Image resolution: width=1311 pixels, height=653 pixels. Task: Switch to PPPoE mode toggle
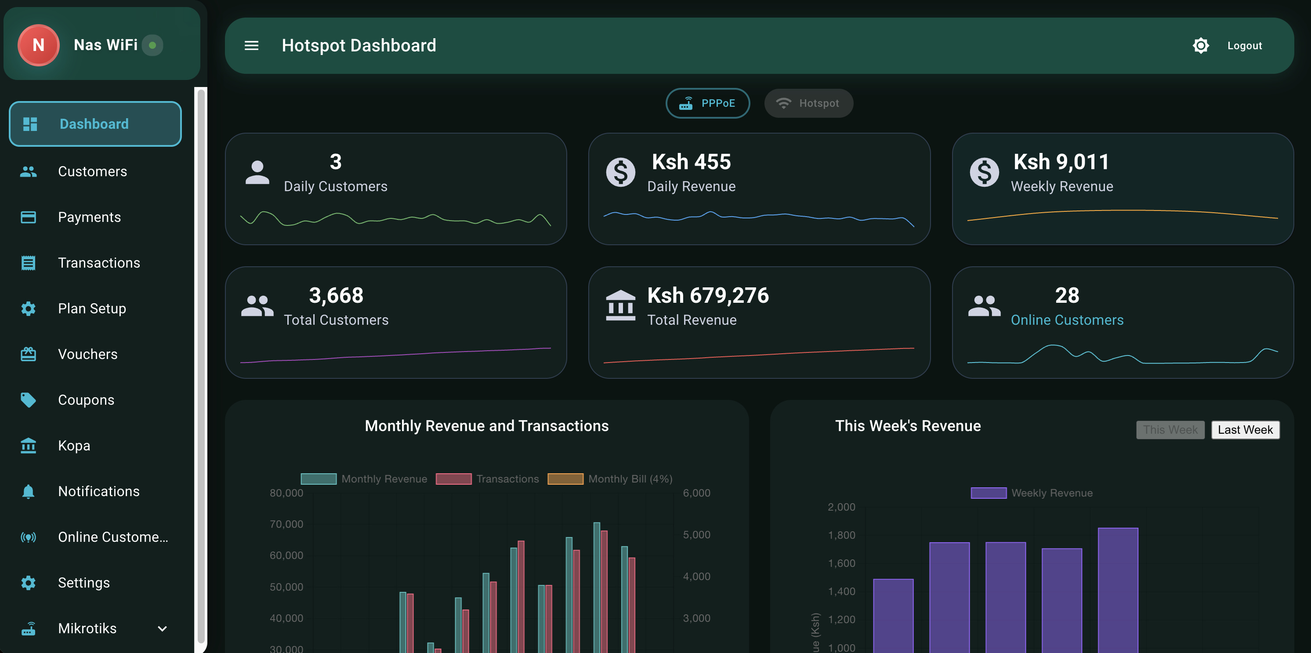[x=707, y=103]
